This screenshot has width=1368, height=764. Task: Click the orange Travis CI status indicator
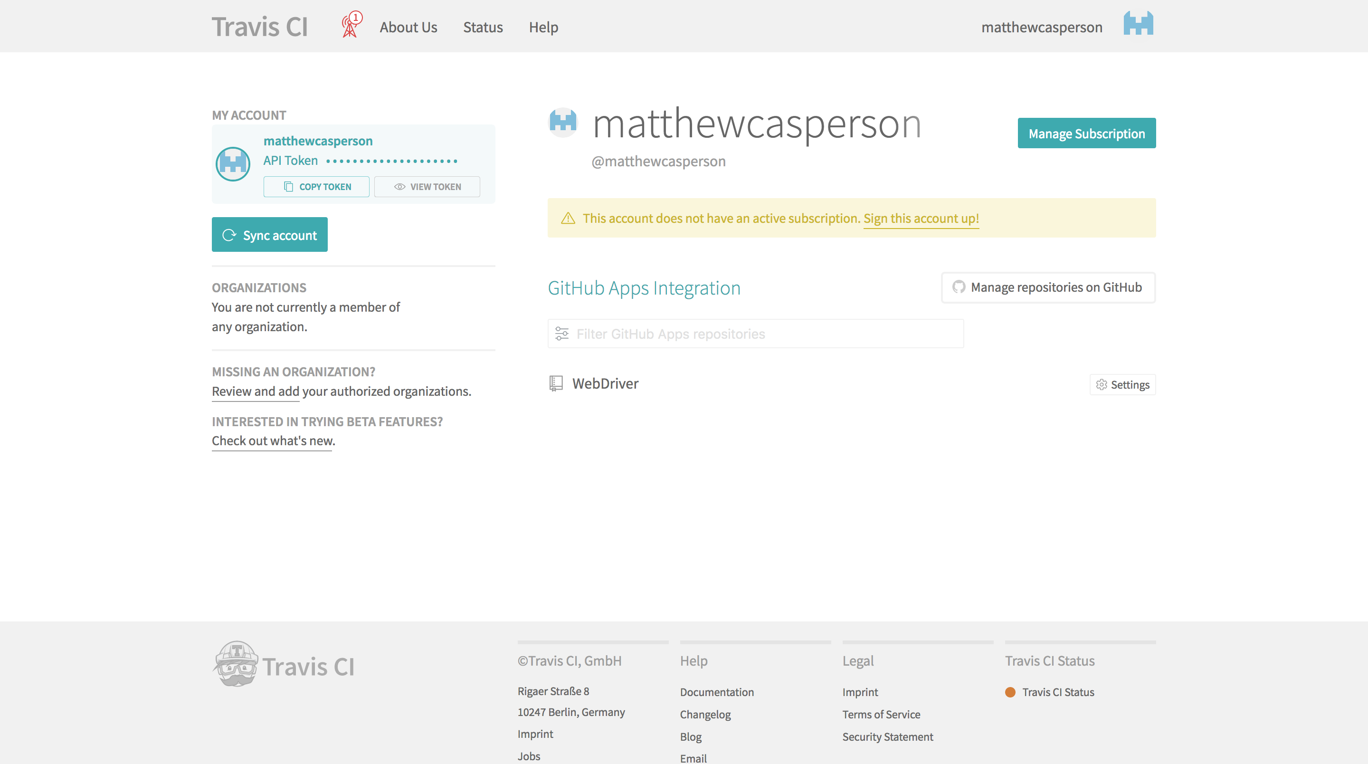click(1010, 692)
